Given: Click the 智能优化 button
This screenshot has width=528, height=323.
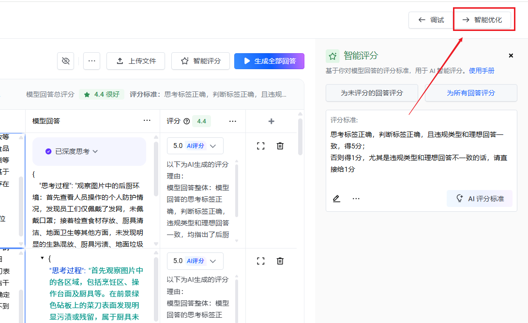Looking at the screenshot, I should (482, 20).
